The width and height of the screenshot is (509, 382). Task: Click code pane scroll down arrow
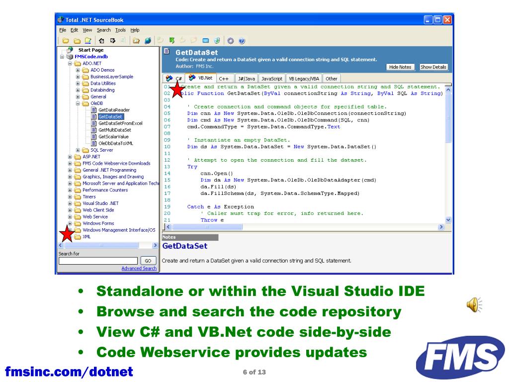click(x=448, y=220)
